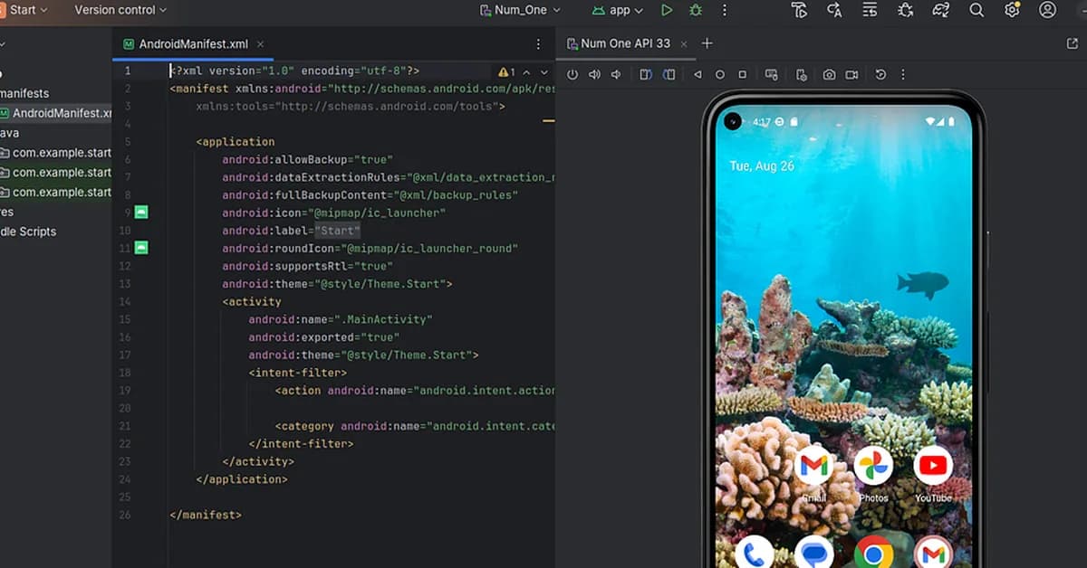The image size is (1087, 568).
Task: Open the account profile icon
Action: pyautogui.click(x=1048, y=10)
